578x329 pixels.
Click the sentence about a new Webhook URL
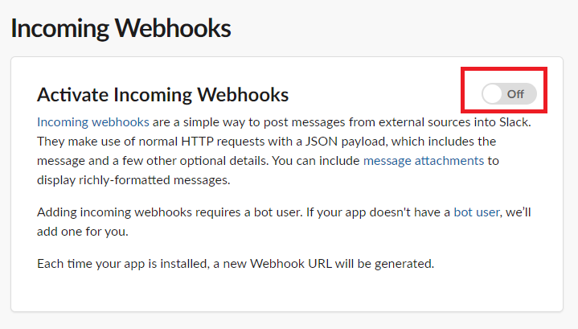236,264
